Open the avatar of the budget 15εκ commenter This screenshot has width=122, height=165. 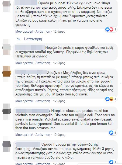point(7,6)
